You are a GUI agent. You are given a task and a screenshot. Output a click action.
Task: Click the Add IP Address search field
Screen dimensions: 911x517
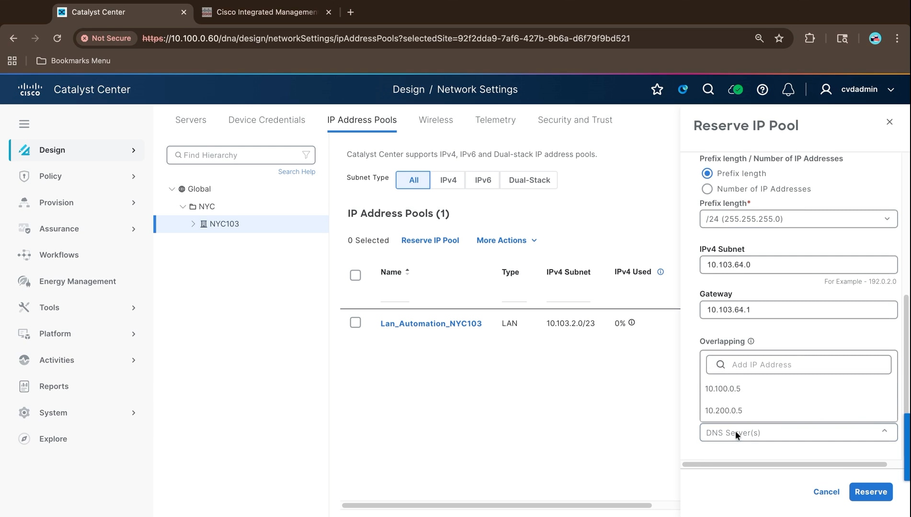[x=798, y=365]
